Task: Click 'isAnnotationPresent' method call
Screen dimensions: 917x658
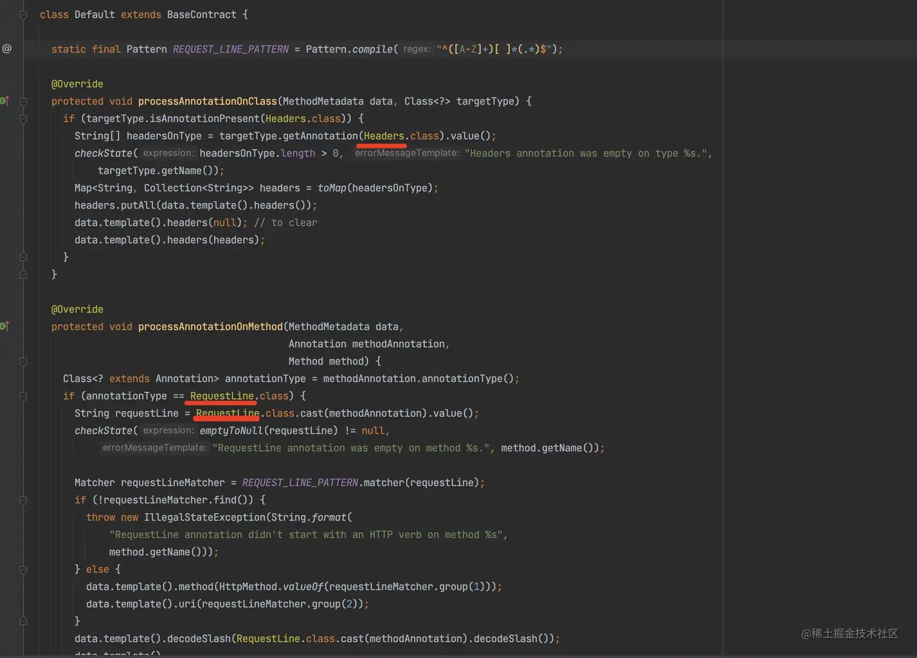Action: [x=204, y=118]
